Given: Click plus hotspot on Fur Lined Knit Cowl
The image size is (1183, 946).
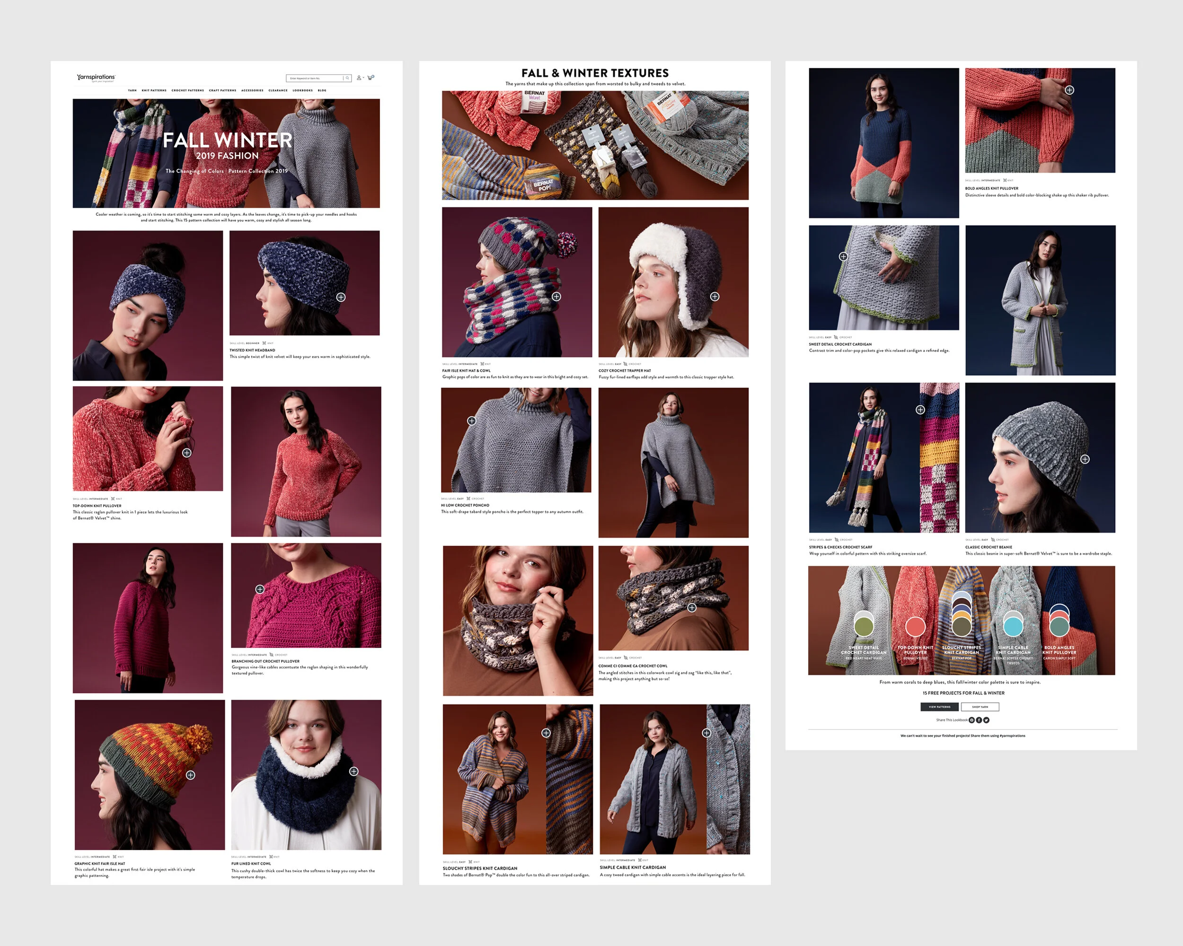Looking at the screenshot, I should tap(354, 771).
